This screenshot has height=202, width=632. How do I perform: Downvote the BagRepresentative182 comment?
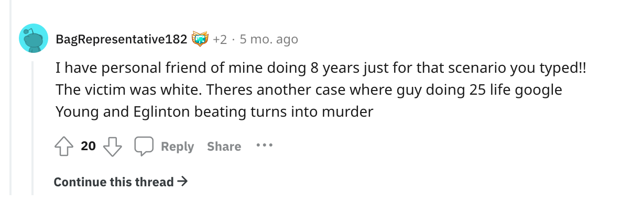112,147
